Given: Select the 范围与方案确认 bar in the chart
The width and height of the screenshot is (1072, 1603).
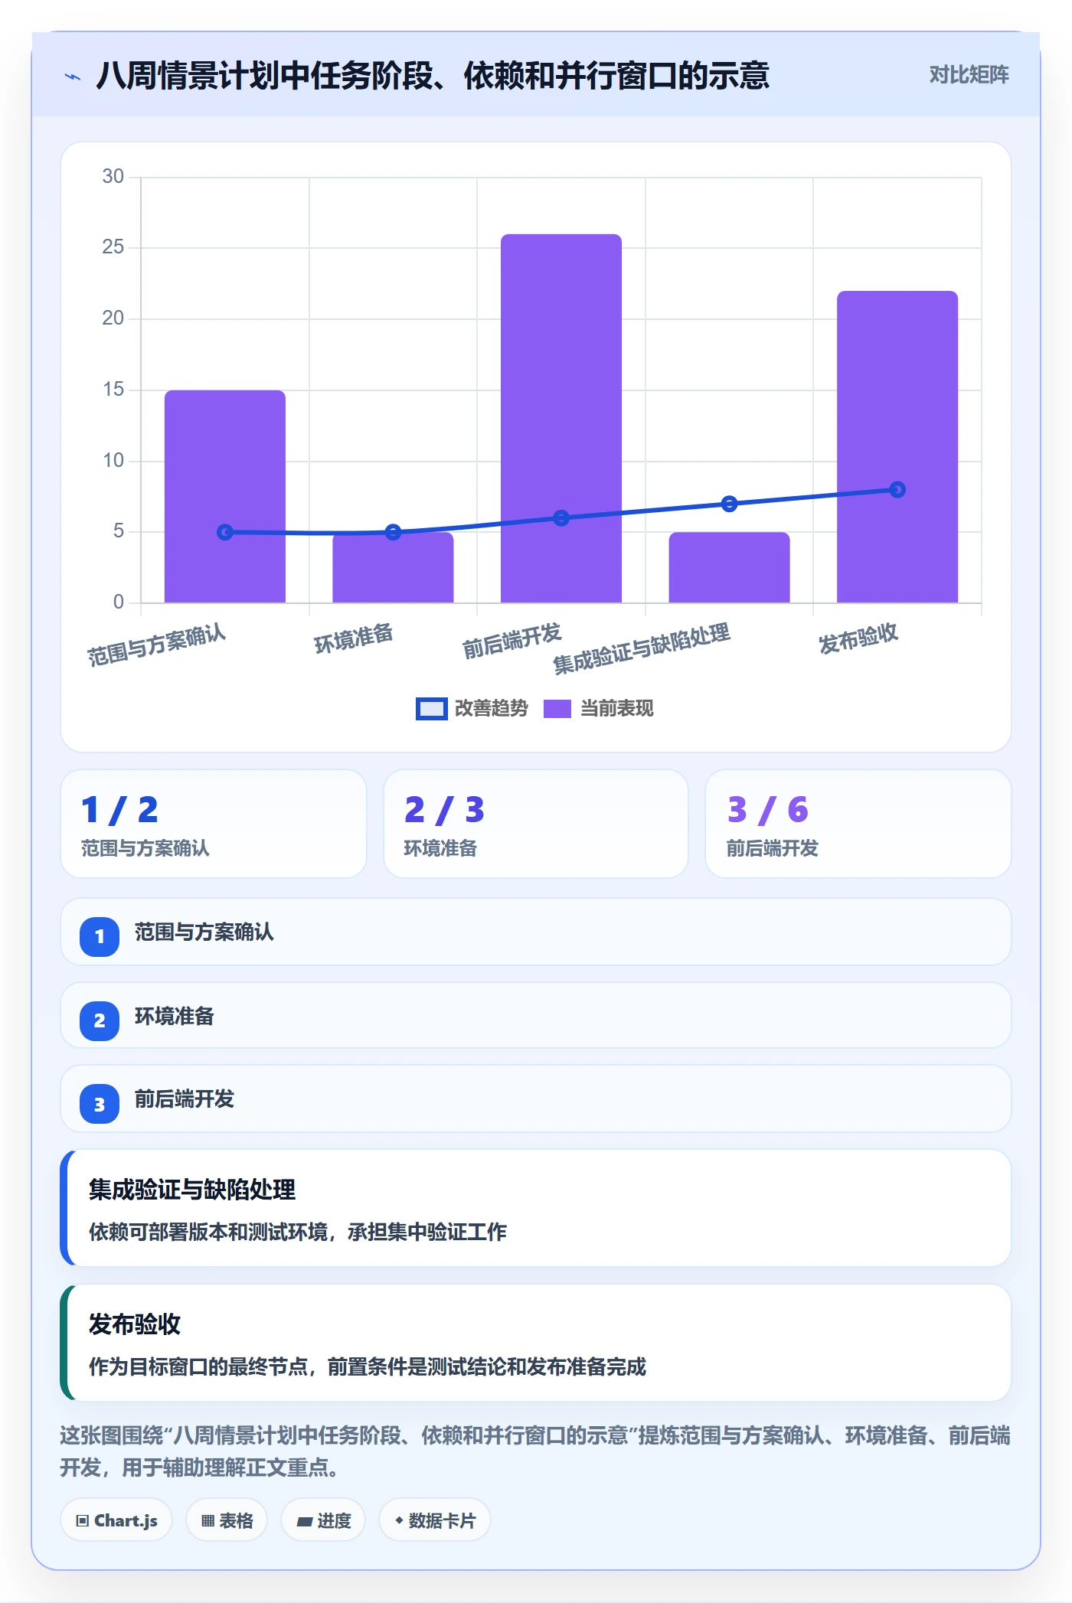Looking at the screenshot, I should point(225,496).
